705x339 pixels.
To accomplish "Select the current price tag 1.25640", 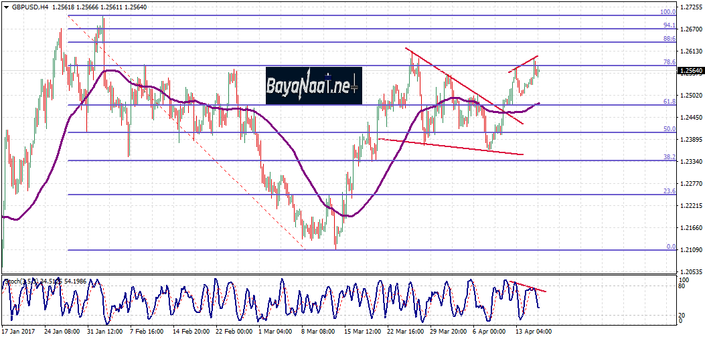I will (690, 70).
